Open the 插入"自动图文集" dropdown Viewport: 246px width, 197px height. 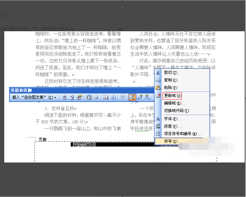pos(34,97)
